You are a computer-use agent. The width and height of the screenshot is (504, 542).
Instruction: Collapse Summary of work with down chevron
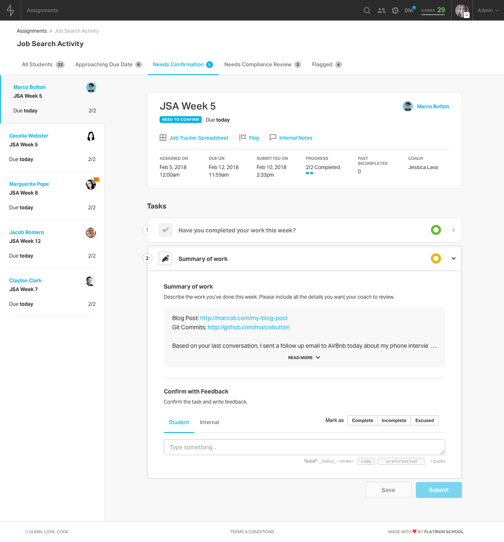(x=454, y=258)
